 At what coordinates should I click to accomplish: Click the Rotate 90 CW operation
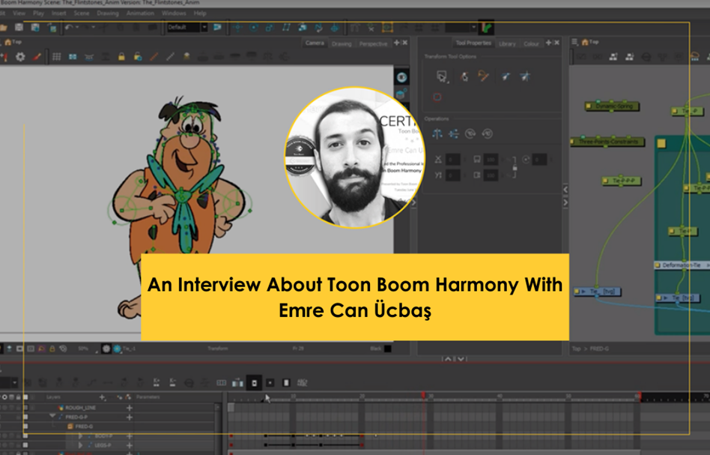pos(470,133)
